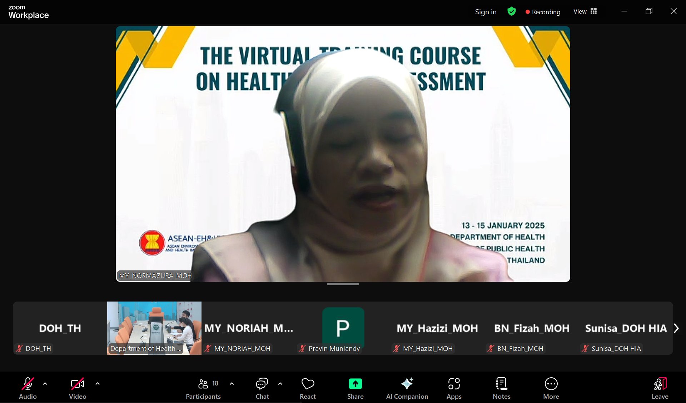Open AI Companion sparkle icon
The image size is (686, 403).
[x=407, y=384]
